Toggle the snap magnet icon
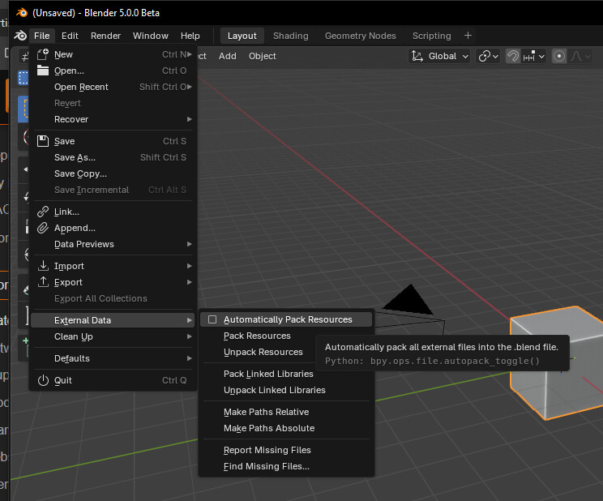Viewport: 603px width, 501px height. click(512, 56)
